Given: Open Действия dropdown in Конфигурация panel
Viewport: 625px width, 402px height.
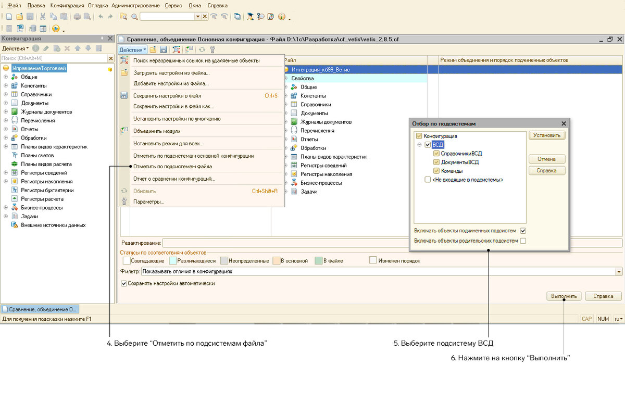Looking at the screenshot, I should pyautogui.click(x=16, y=48).
